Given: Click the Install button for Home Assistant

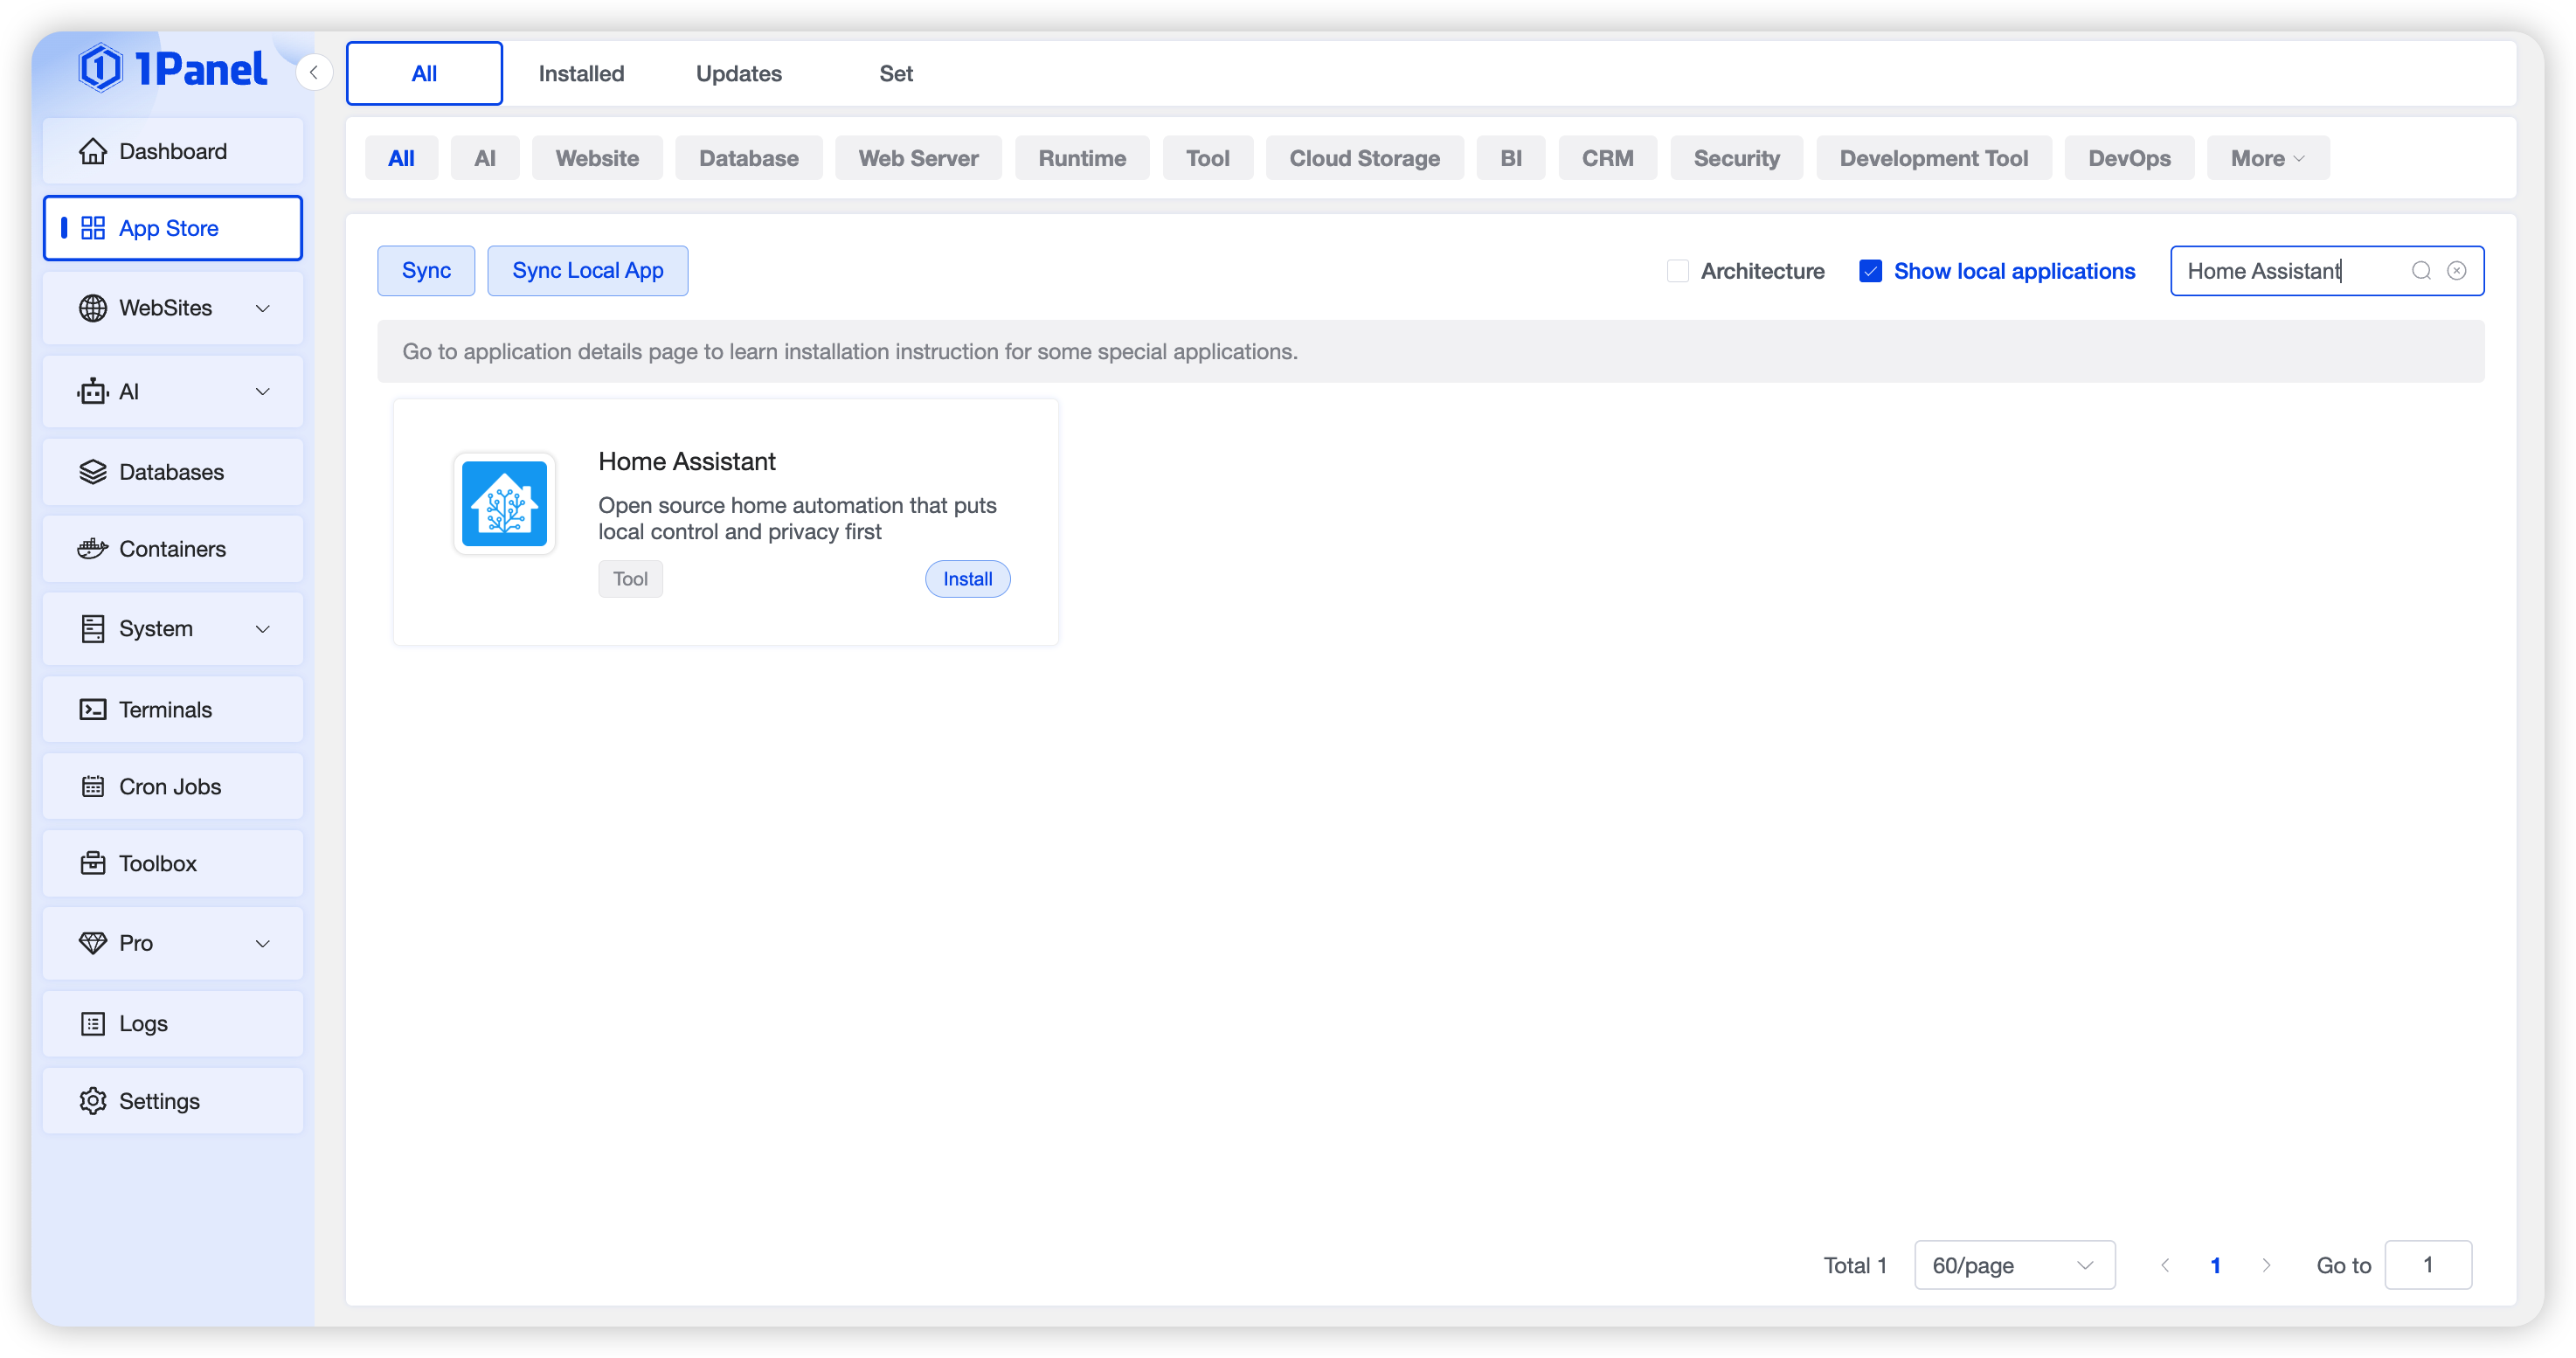Looking at the screenshot, I should tap(967, 579).
